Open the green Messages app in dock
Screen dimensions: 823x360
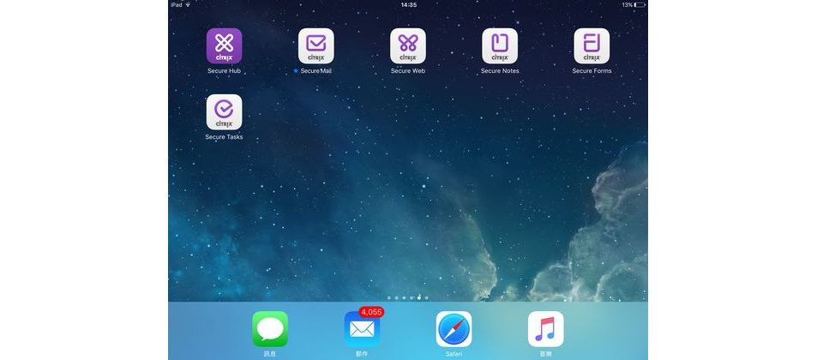tap(270, 329)
